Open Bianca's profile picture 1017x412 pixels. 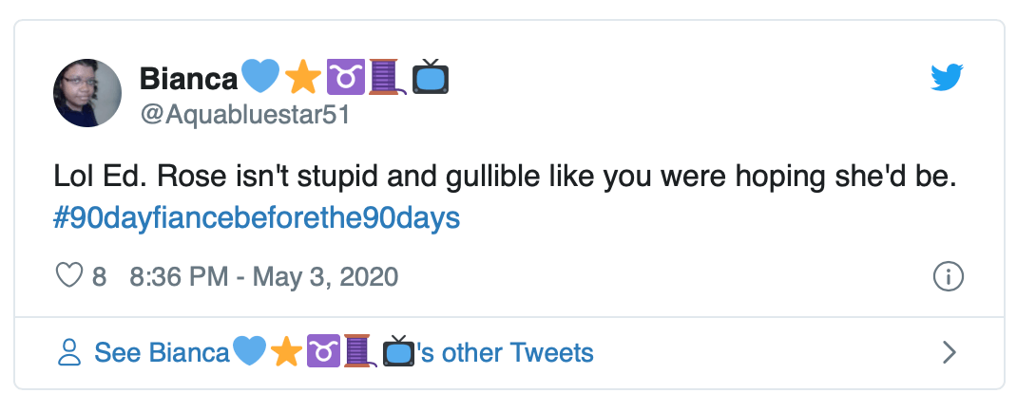(87, 93)
